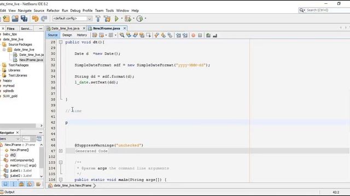Click Navigator scrollbar down arrow

[x=42, y=176]
